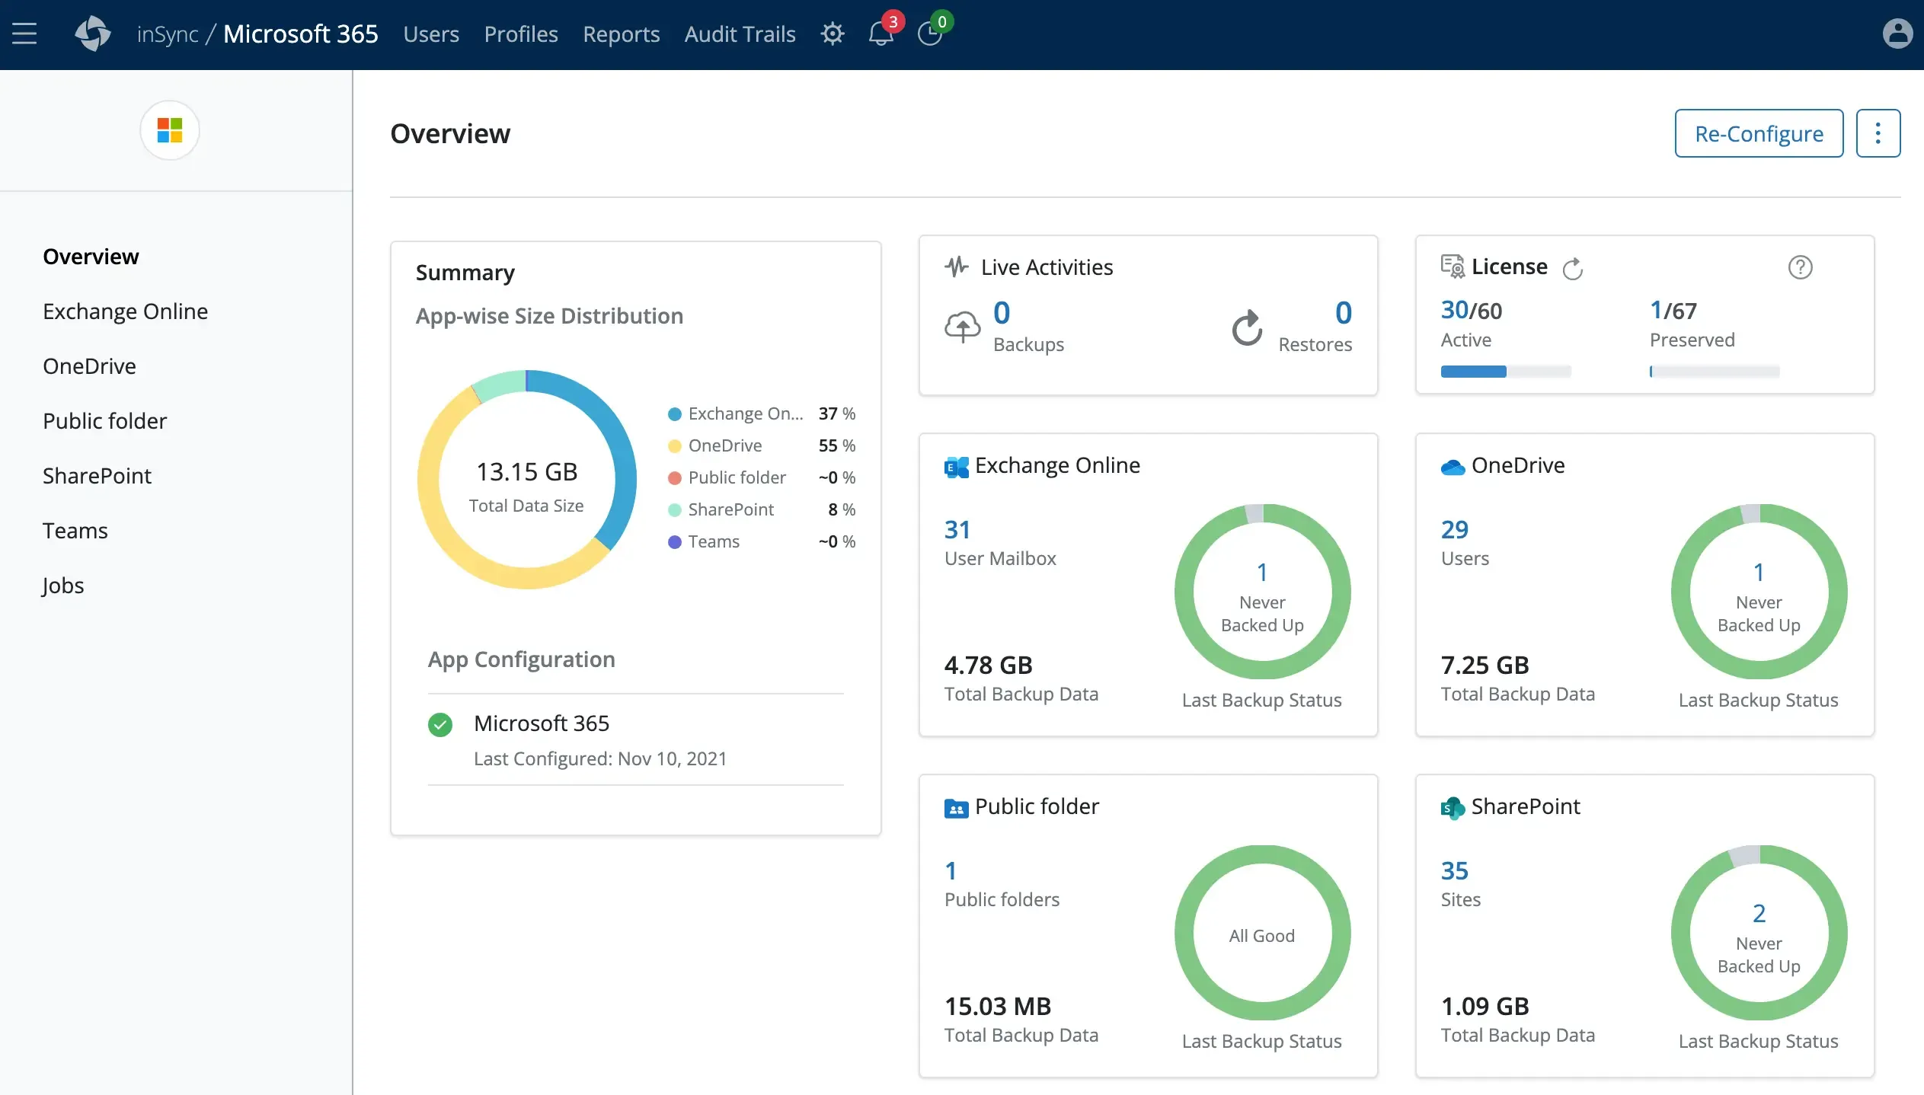The height and width of the screenshot is (1095, 1924).
Task: Click the SharePoint sidebar icon
Action: (x=97, y=474)
